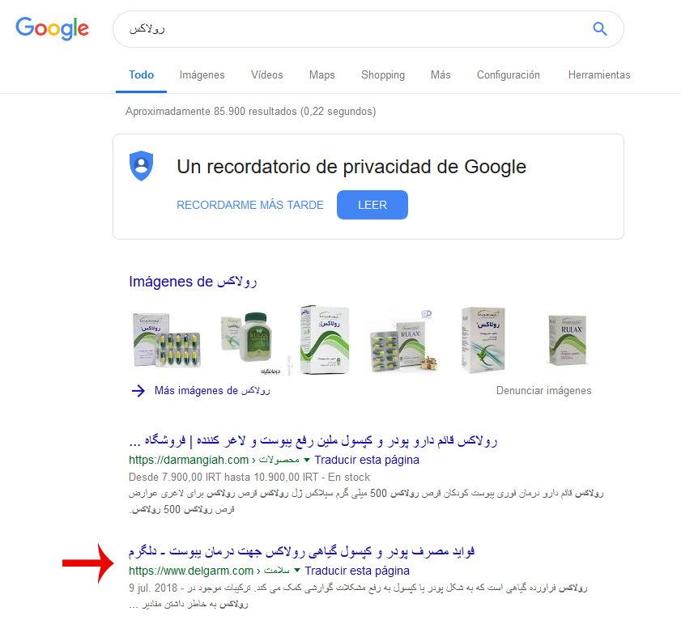
Task: Open the Maps tab
Action: (x=321, y=75)
